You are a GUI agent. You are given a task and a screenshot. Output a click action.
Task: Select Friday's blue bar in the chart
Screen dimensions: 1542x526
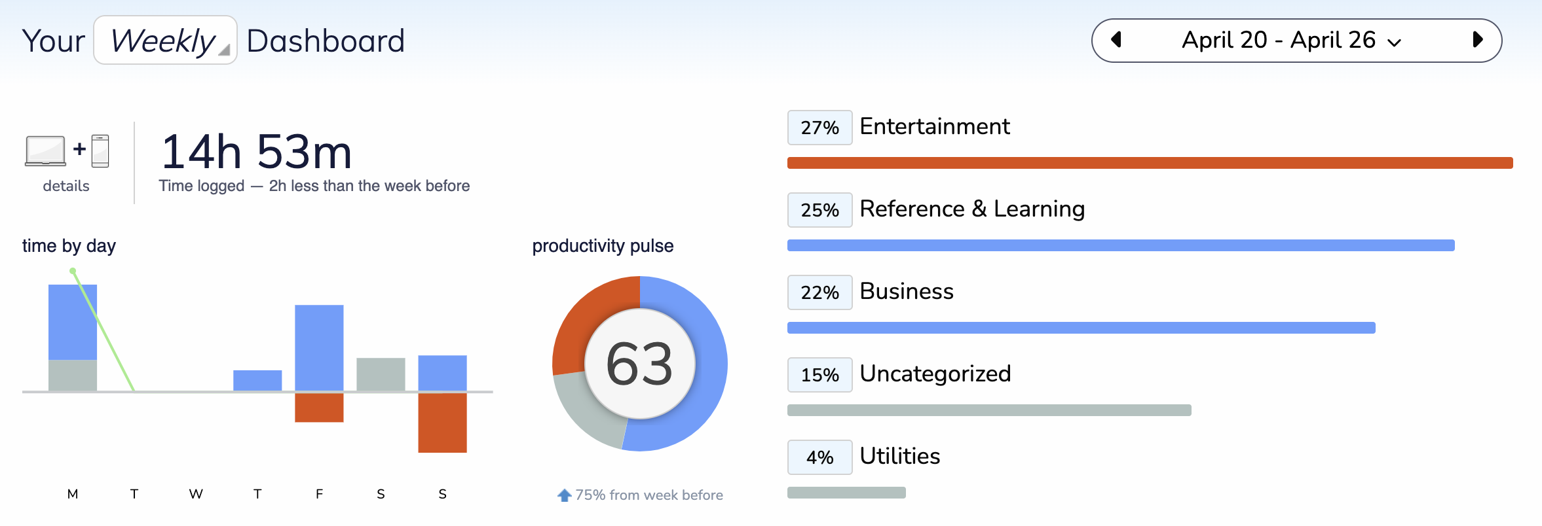pos(319,348)
